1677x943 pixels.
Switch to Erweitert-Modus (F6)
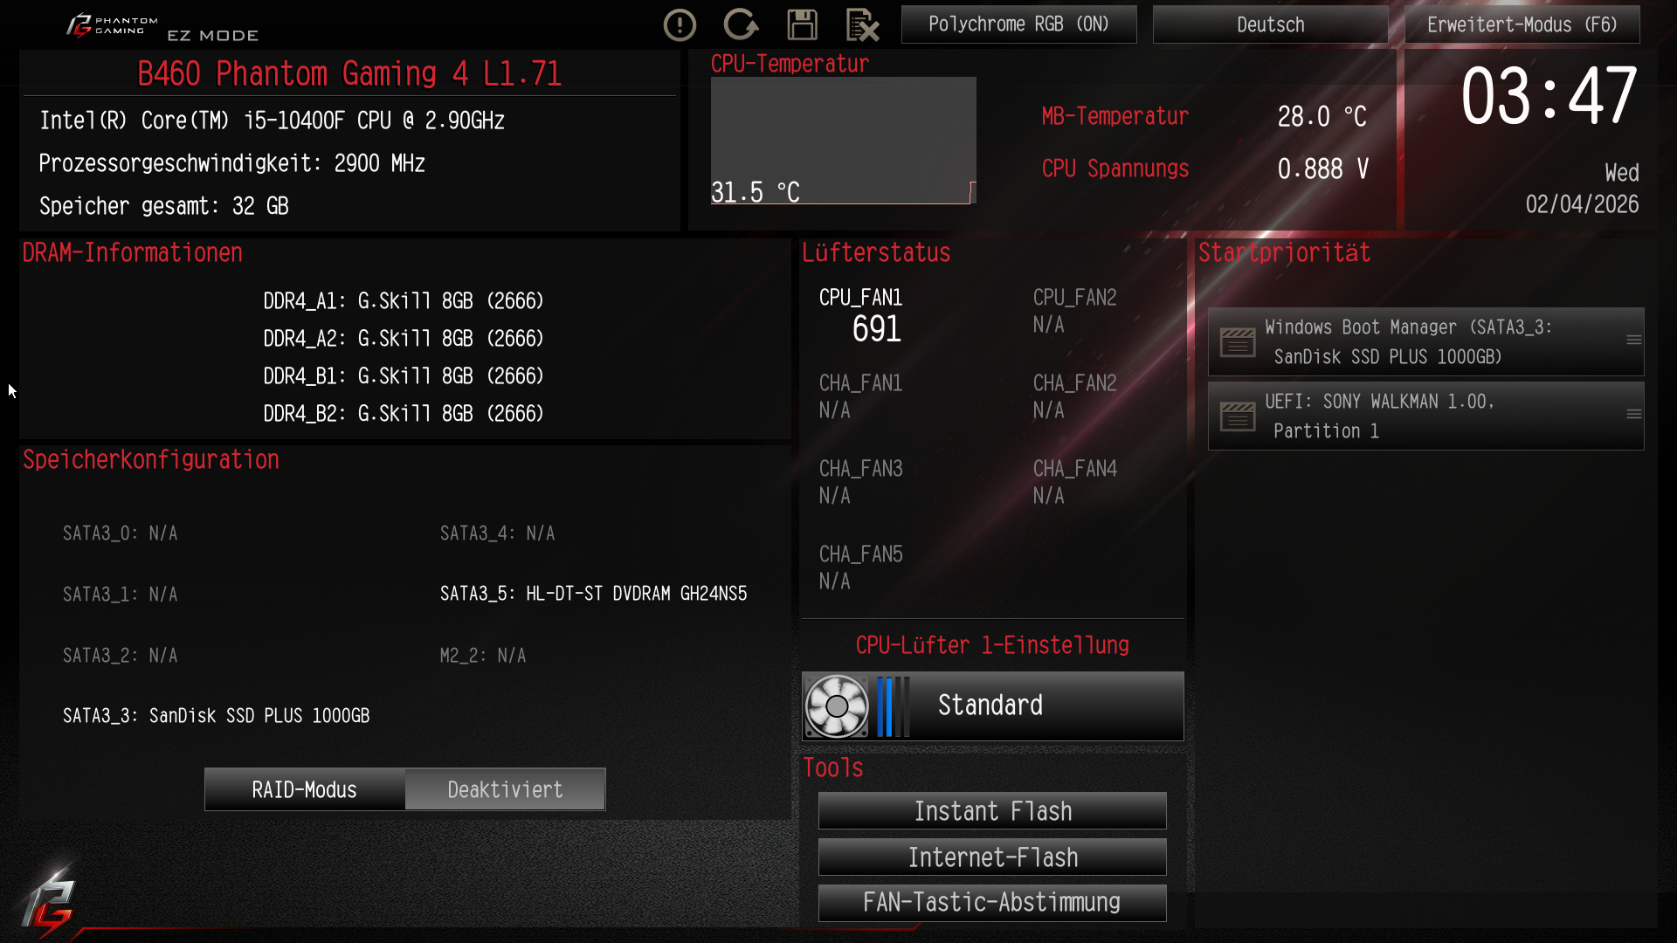(x=1522, y=24)
